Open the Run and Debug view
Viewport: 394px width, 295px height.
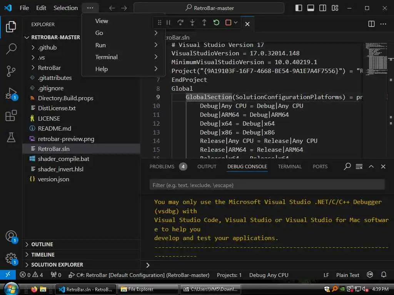(x=11, y=94)
